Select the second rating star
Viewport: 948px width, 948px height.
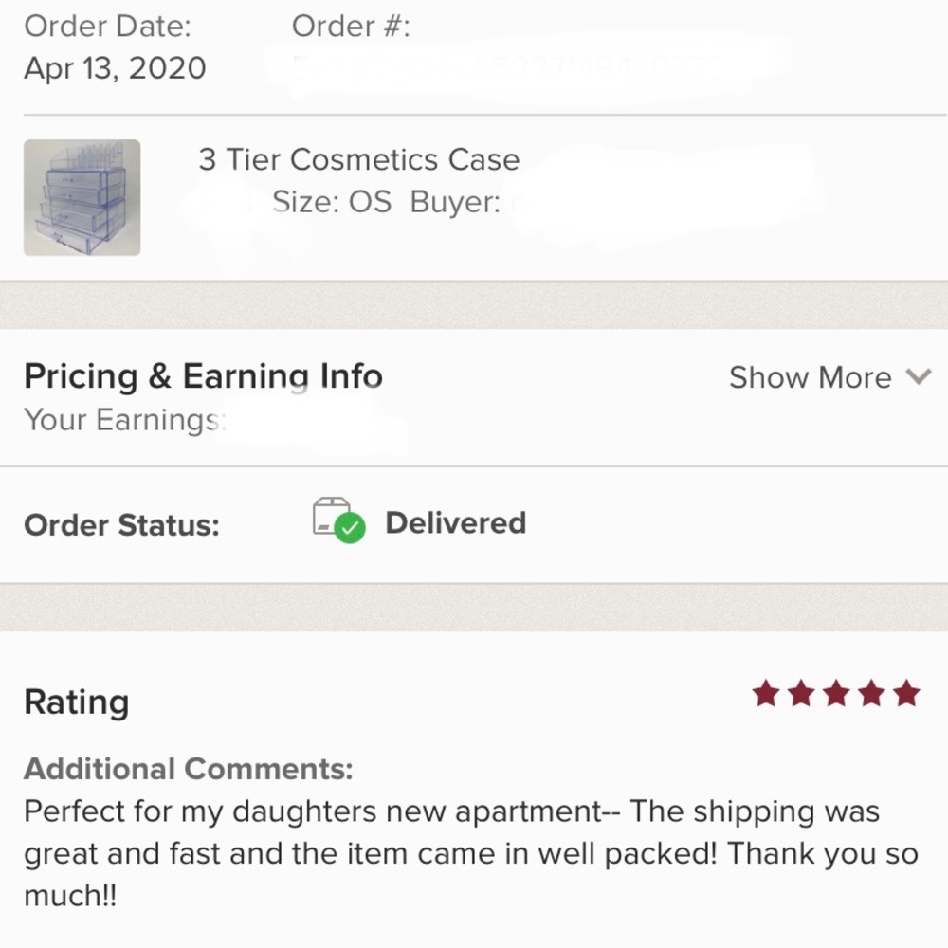point(801,693)
